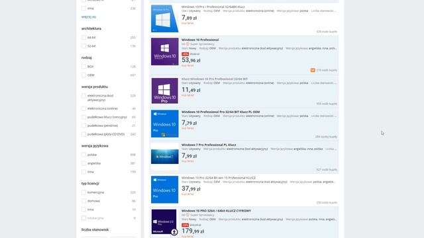Open Windows 10 Pro / Professional 32/64Bit Klucz listing
This screenshot has height=238, width=424.
click(213, 7)
